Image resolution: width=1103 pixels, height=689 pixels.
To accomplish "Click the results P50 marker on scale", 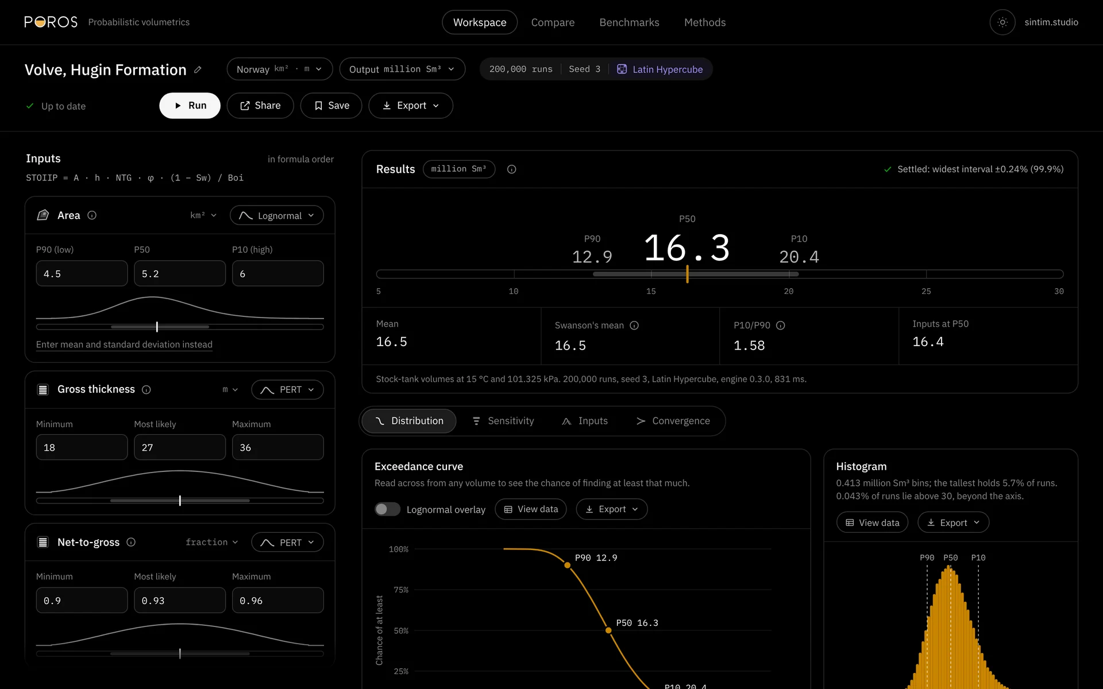I will point(687,274).
